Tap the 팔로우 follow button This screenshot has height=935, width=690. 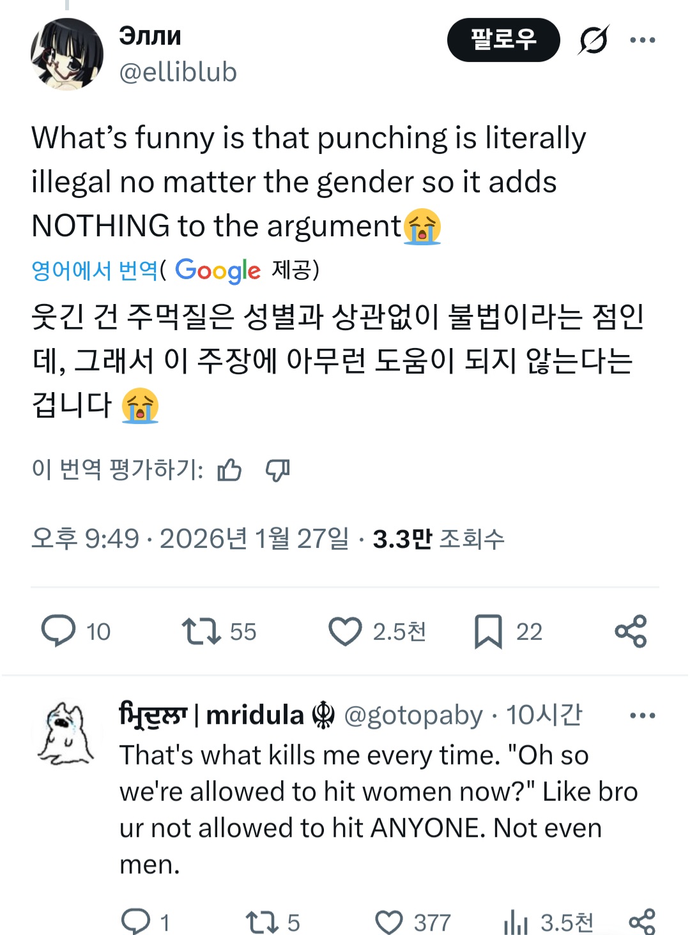pos(503,40)
